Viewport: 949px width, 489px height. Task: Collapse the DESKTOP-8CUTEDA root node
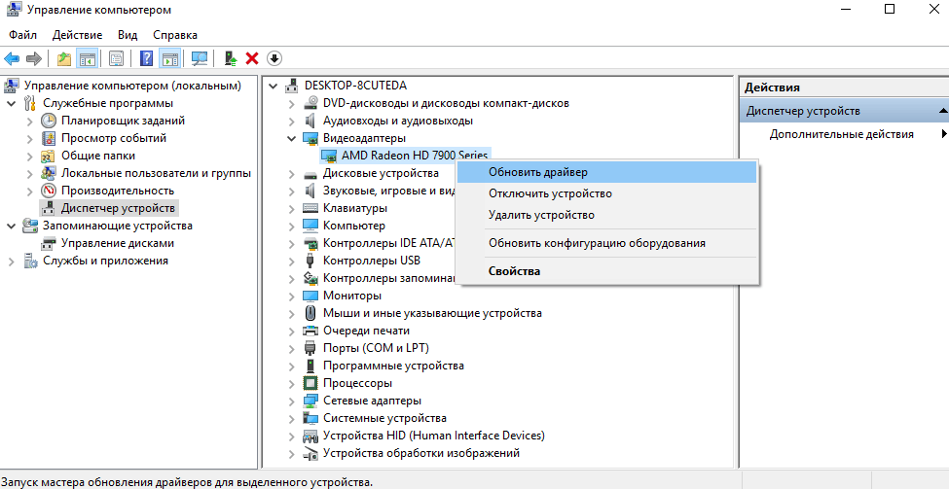point(274,86)
